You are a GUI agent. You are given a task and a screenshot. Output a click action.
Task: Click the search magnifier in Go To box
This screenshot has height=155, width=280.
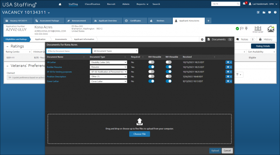click(238, 4)
